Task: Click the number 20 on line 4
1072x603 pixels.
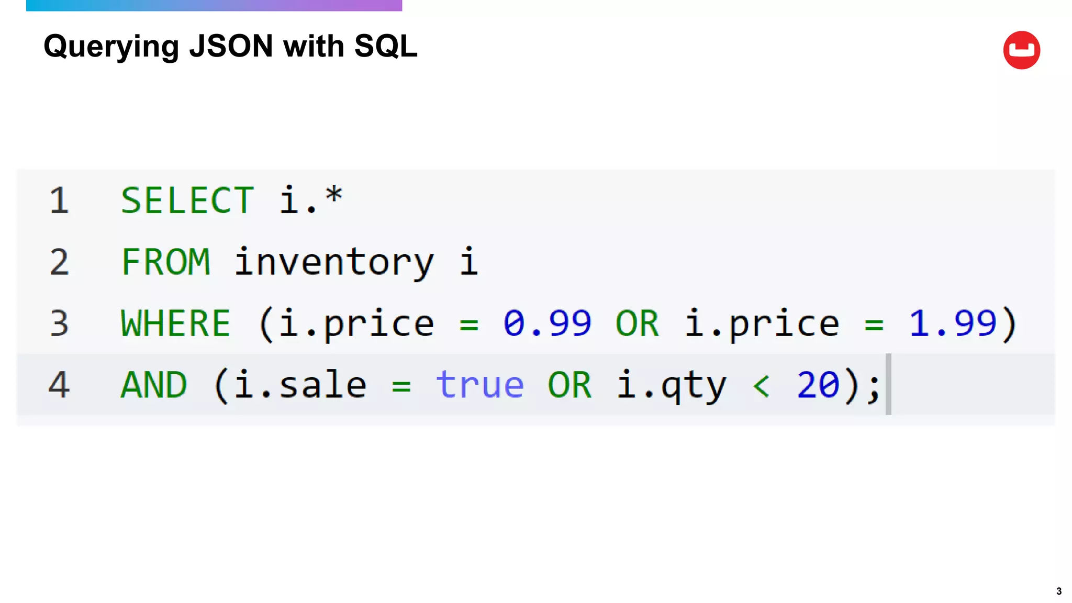Action: pos(818,384)
